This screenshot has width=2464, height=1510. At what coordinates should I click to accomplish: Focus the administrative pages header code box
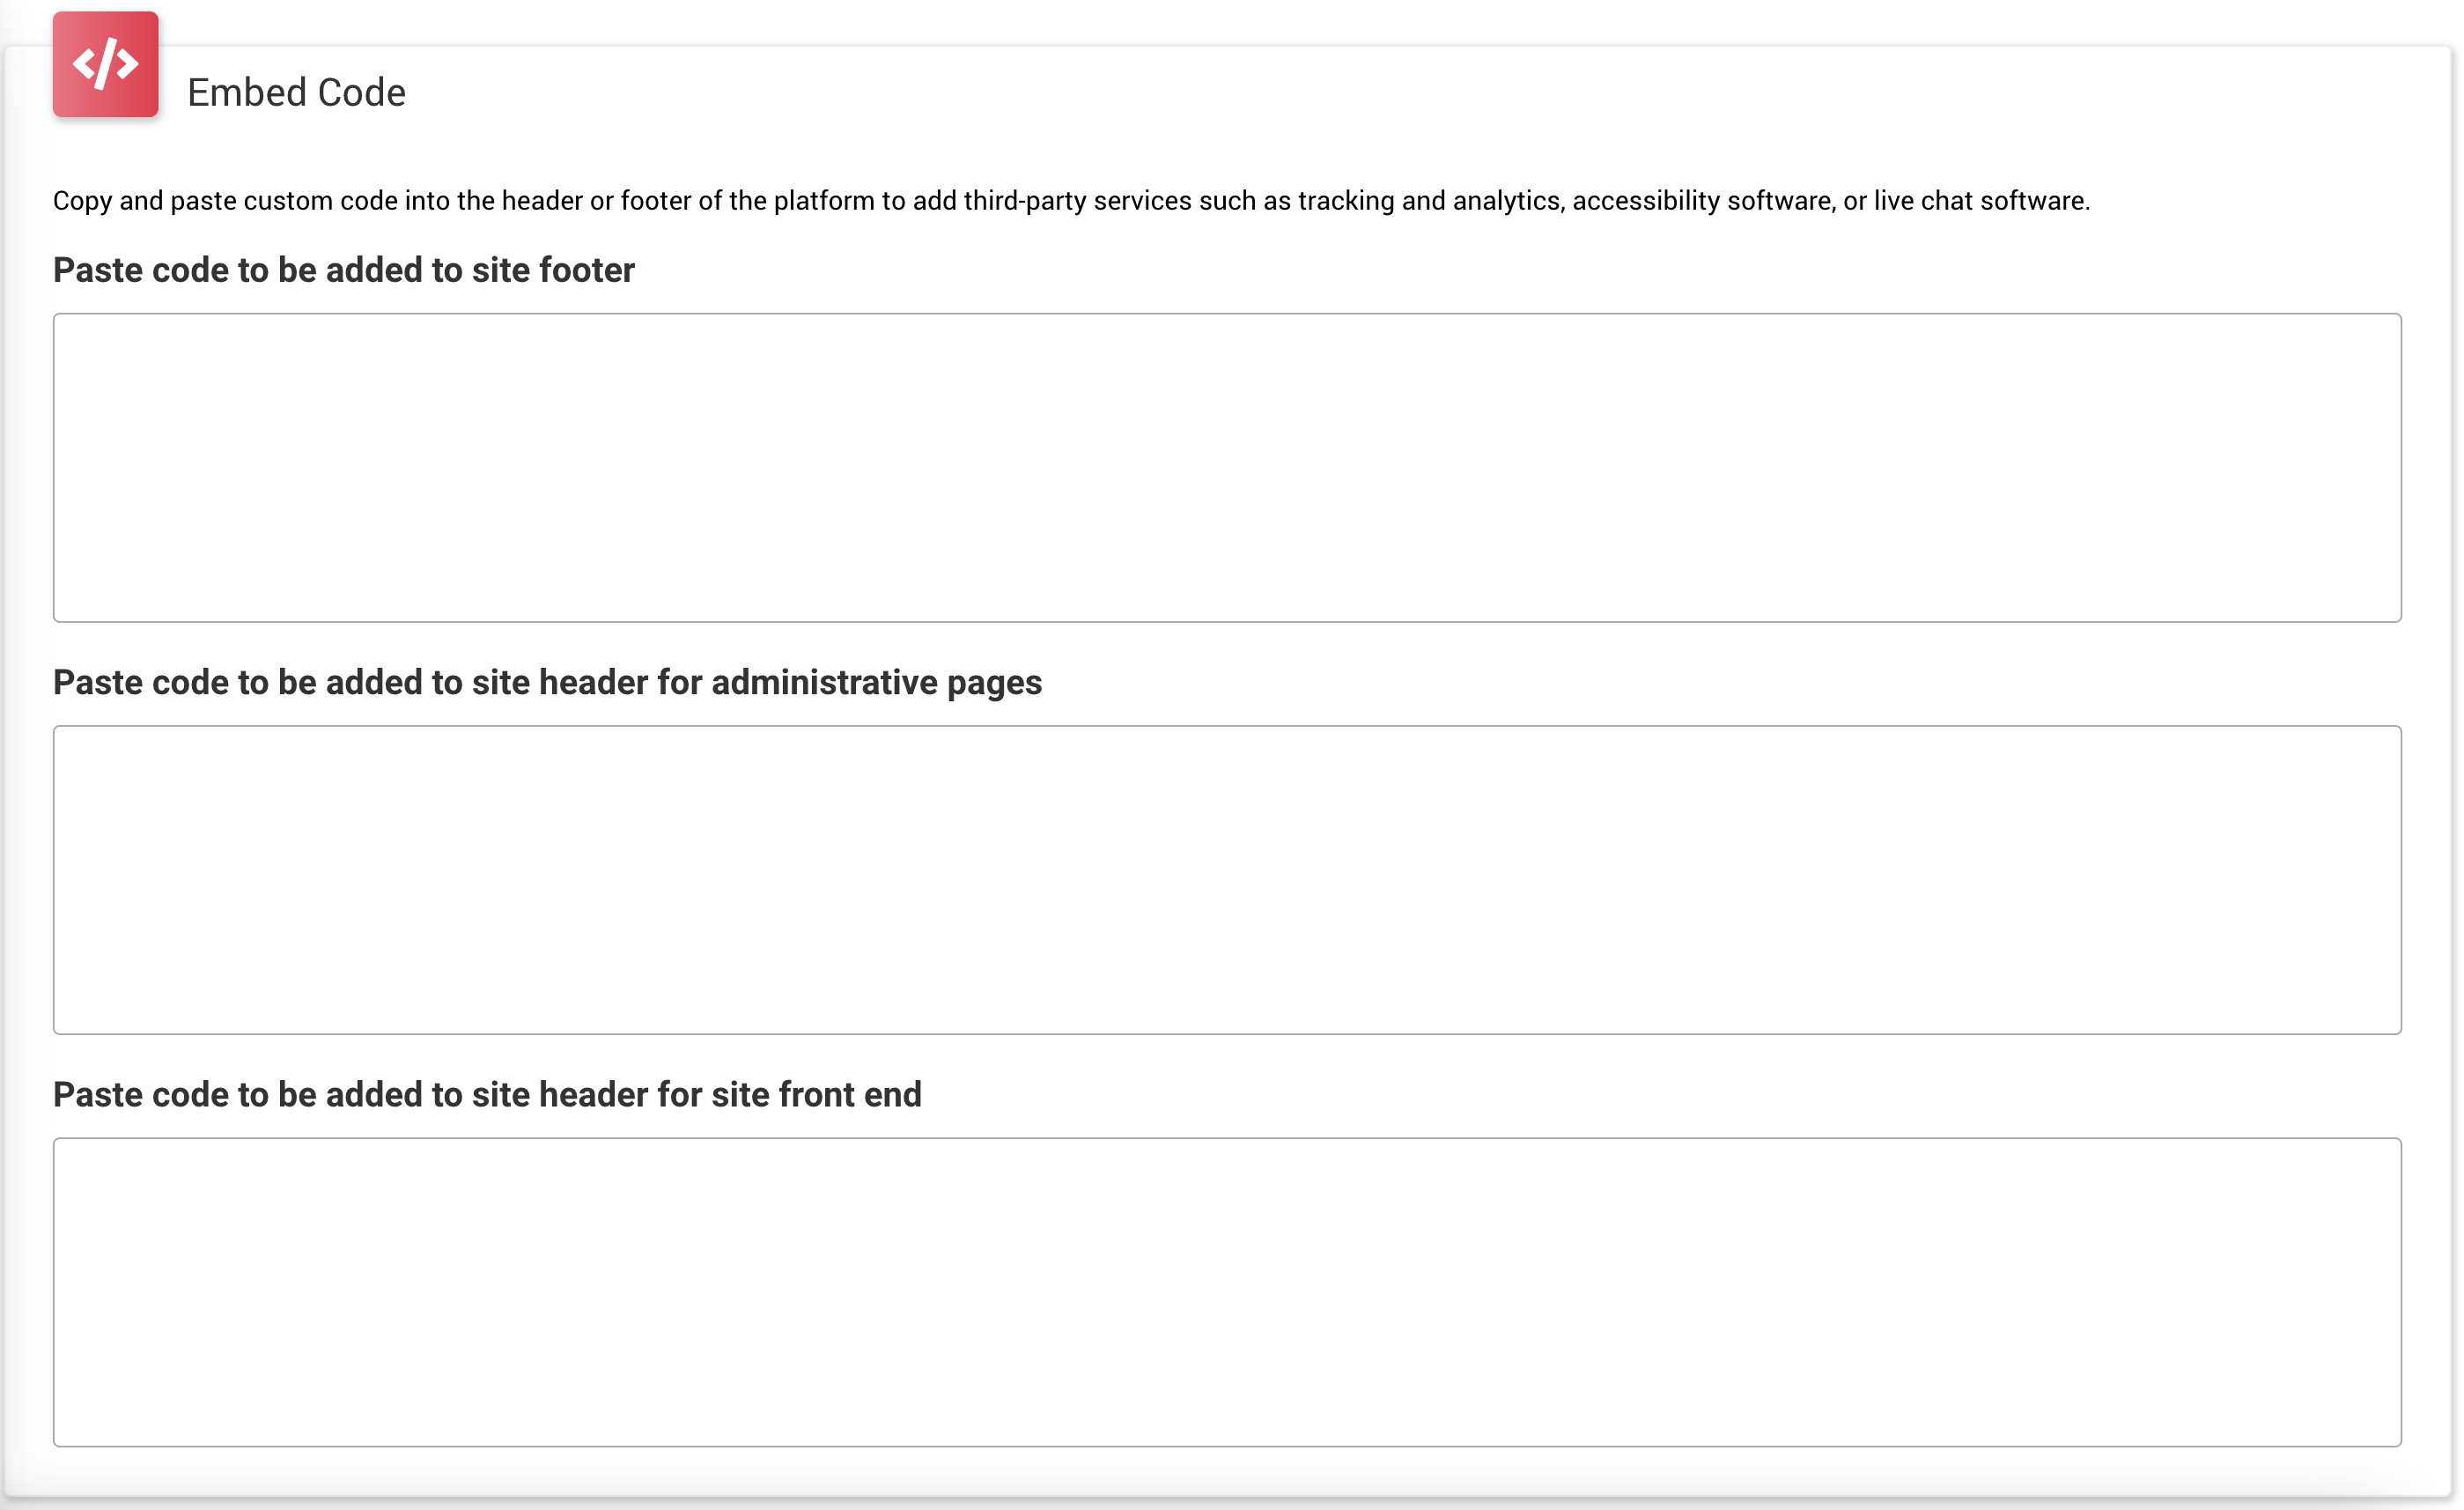[x=1227, y=879]
